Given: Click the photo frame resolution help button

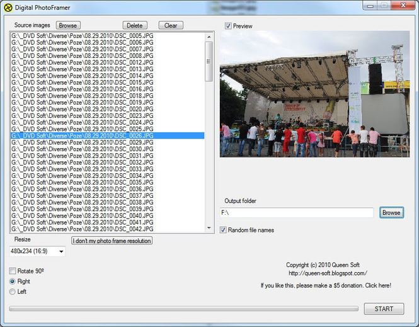Looking at the screenshot, I should point(112,241).
